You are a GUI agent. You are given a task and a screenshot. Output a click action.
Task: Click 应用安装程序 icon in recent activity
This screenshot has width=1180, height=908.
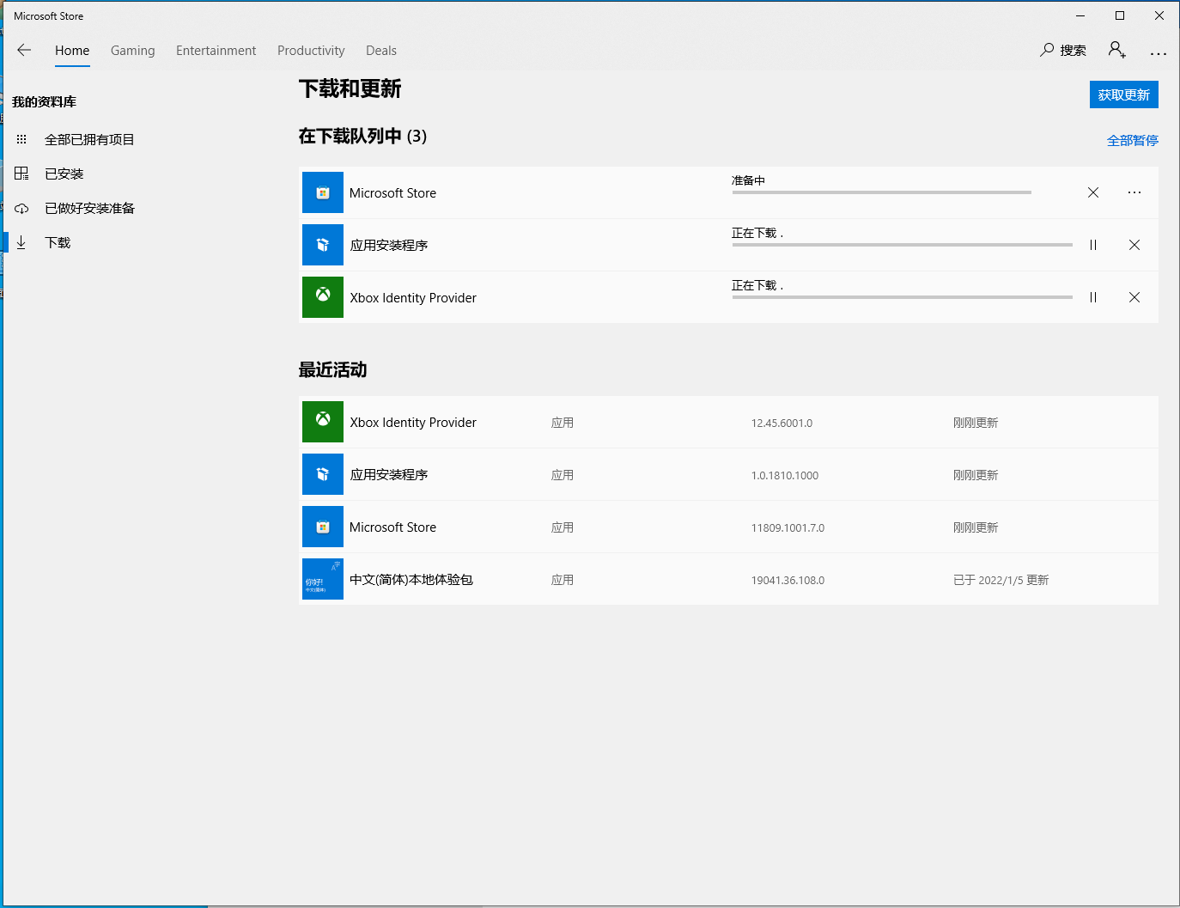pos(323,474)
